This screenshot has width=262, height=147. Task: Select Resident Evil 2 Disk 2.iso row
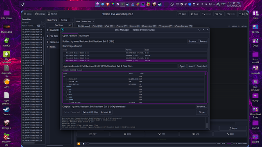135,61
